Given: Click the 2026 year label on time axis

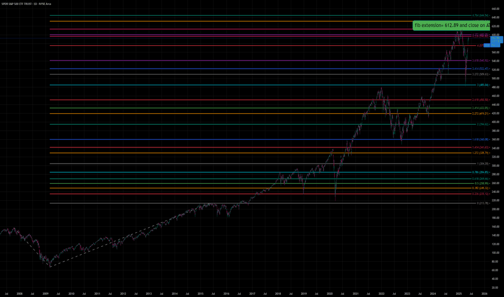Looking at the screenshot, I should click(x=485, y=294).
